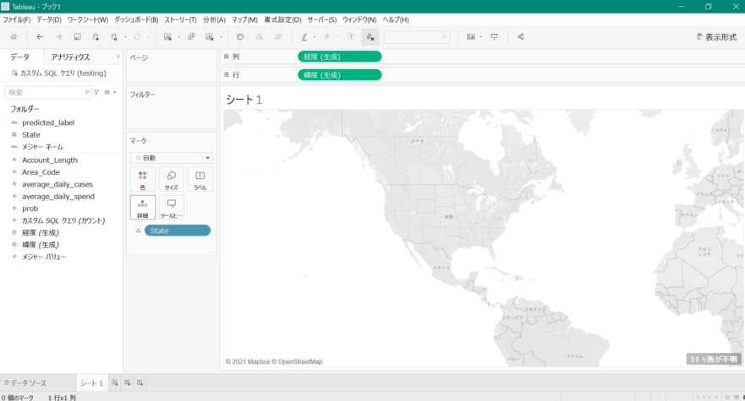Viewport: 745px width, 401px height.
Task: Open the Color (色) marks card
Action: click(x=143, y=180)
